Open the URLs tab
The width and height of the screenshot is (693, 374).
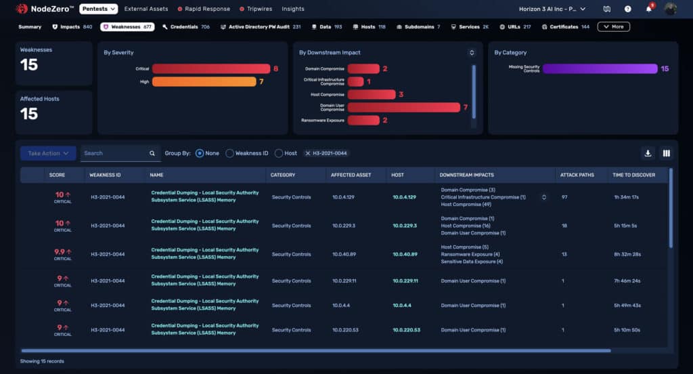(515, 27)
